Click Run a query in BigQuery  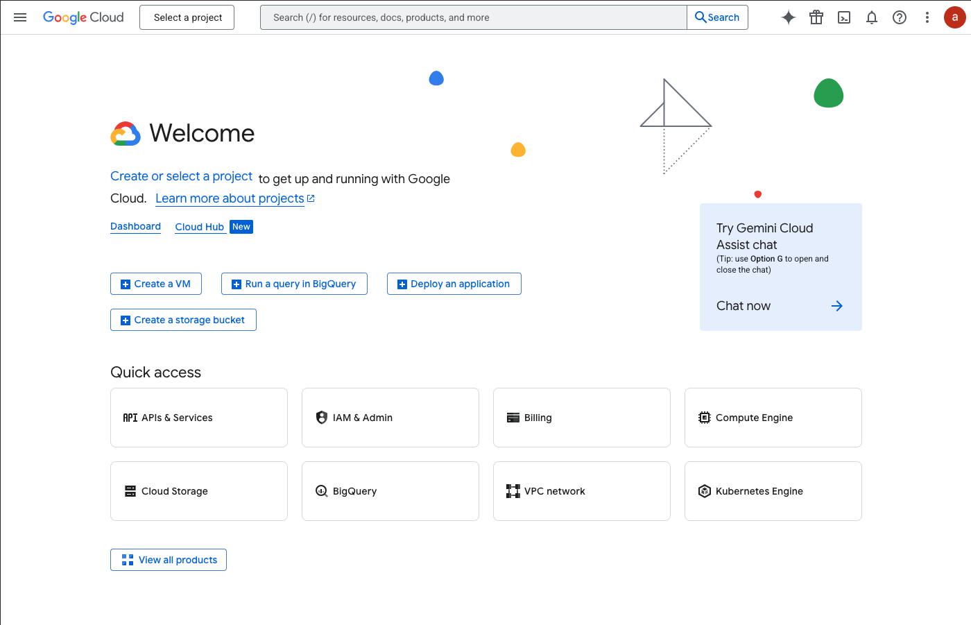tap(294, 284)
